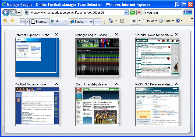This screenshot has height=137, width=195.
Task: Close the 'Start fikk endelig straffe' thumbnail
Action: tap(116, 84)
